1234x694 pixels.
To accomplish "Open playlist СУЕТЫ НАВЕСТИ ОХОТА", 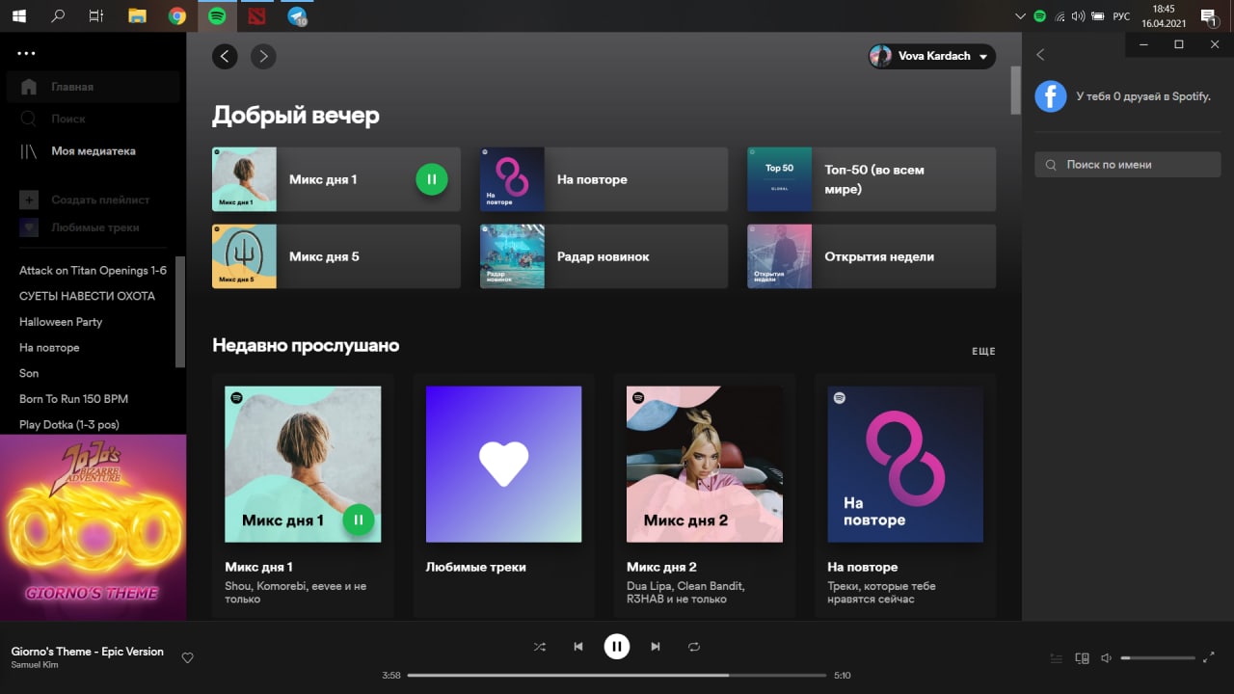I will tap(87, 296).
